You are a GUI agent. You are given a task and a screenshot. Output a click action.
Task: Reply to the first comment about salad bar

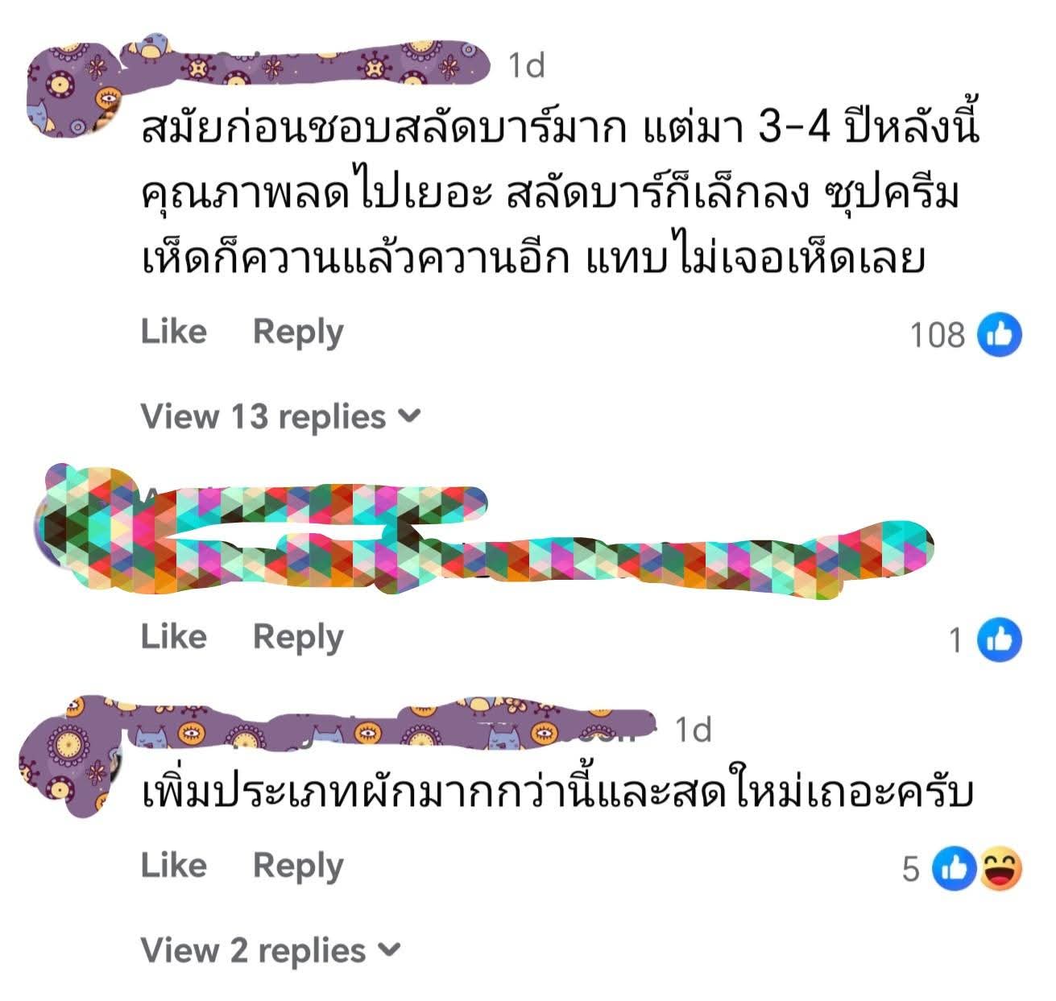[x=298, y=333]
